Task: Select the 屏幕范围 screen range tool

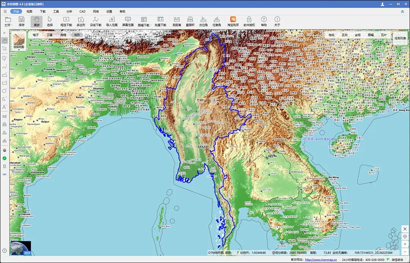Action: coord(128,21)
